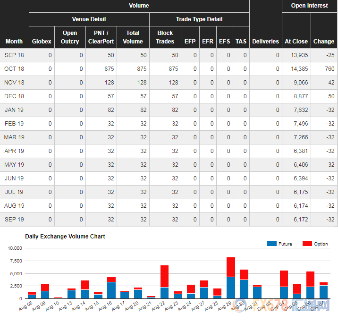Click the Aug 27 bar in chart
The image size is (338, 322).
(x=204, y=289)
